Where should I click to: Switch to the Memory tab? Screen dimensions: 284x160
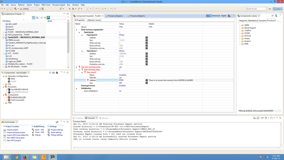104,118
